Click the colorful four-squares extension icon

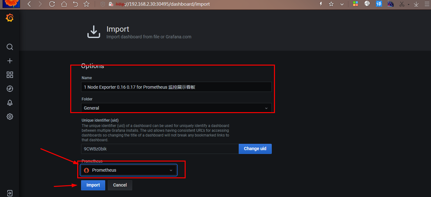[x=355, y=4]
